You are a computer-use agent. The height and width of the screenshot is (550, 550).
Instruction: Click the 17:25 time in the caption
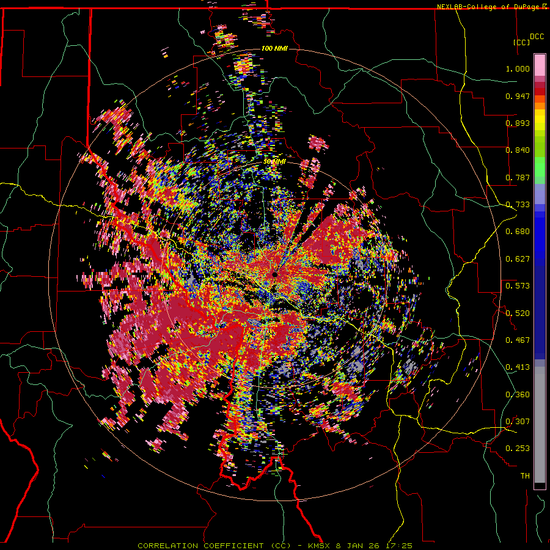(x=400, y=546)
